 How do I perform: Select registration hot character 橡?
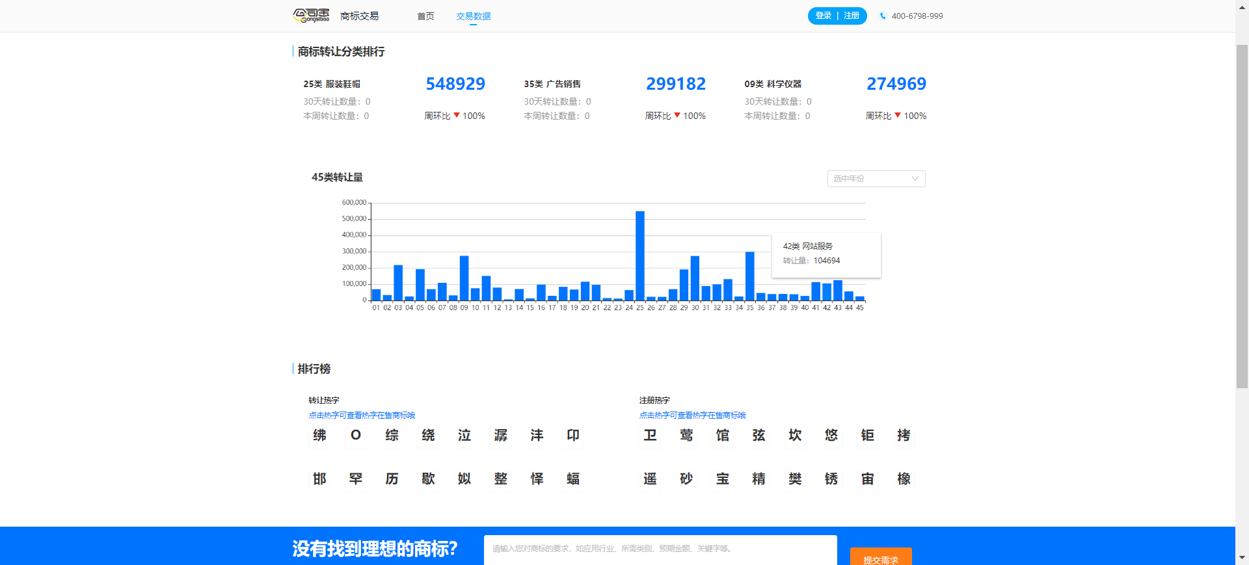pos(904,479)
